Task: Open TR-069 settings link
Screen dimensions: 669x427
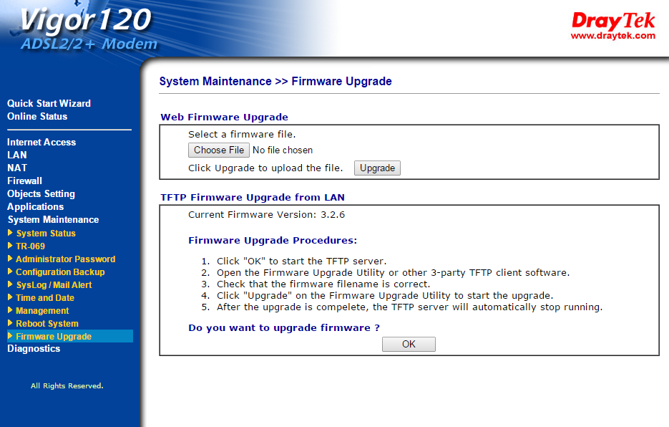Action: click(x=30, y=246)
